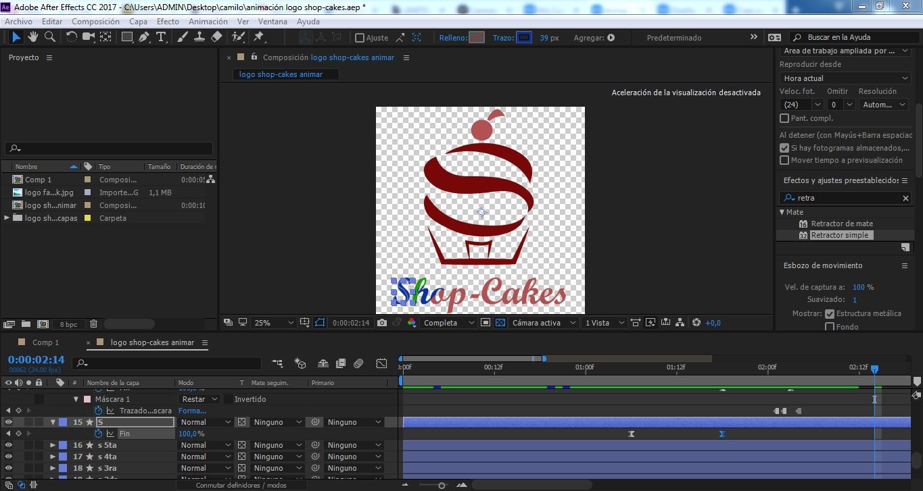
Task: Collapse layer 15 properties triangle
Action: [53, 422]
